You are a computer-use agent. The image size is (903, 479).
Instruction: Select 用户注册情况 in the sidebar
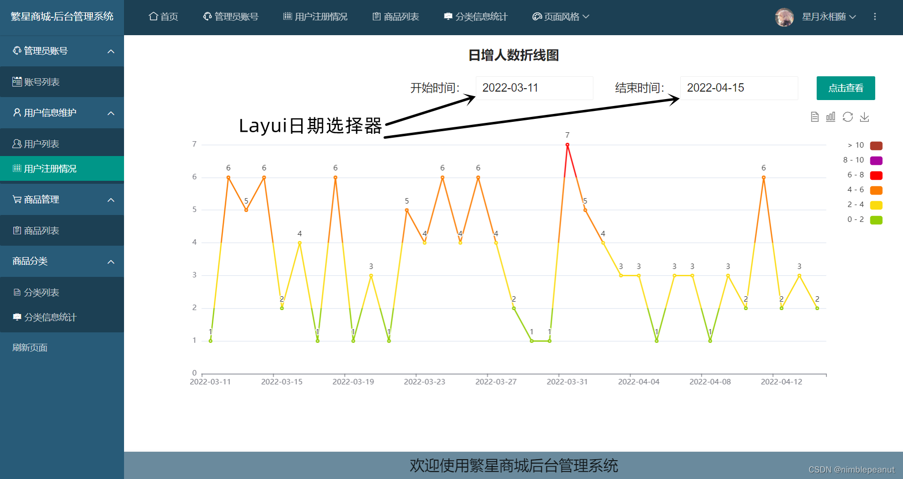(x=62, y=168)
